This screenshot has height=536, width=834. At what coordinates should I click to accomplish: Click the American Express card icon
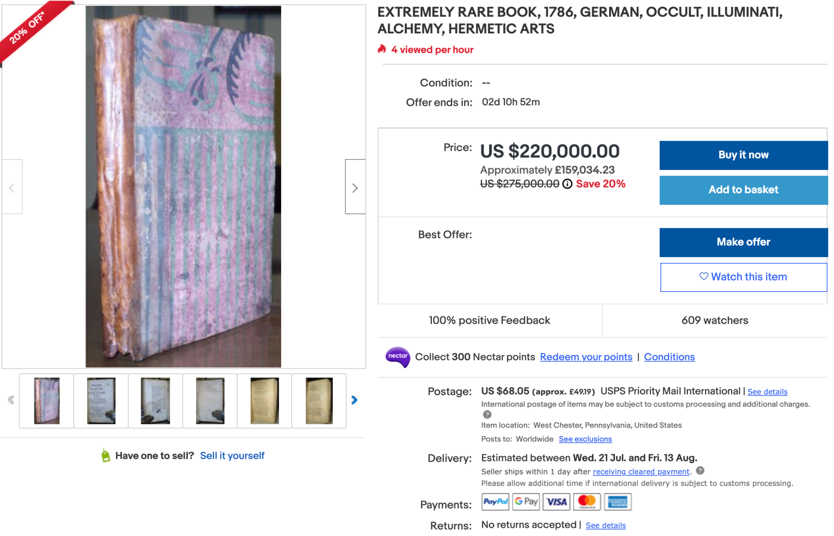coord(618,502)
